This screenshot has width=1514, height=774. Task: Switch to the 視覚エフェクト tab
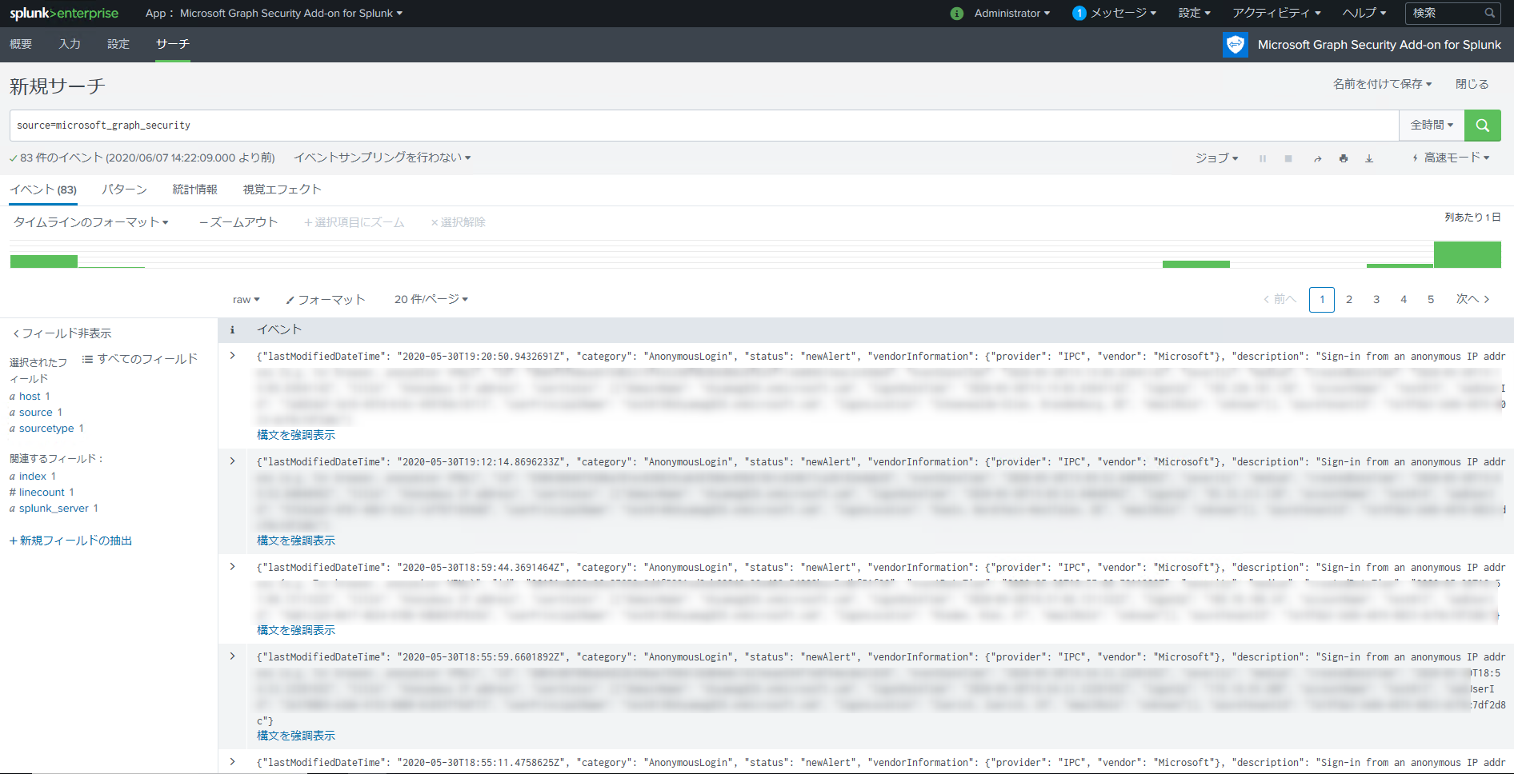[282, 190]
